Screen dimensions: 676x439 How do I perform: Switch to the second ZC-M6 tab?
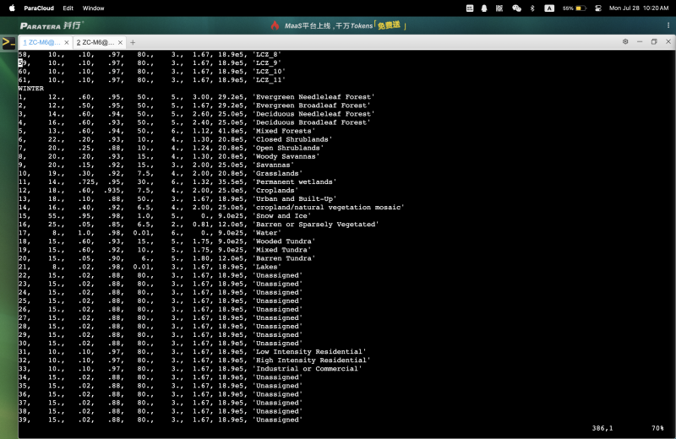point(95,42)
